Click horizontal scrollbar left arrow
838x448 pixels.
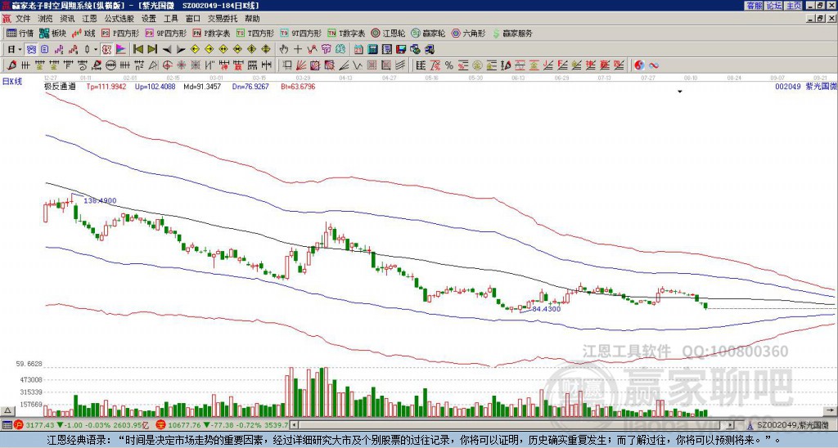(x=294, y=425)
